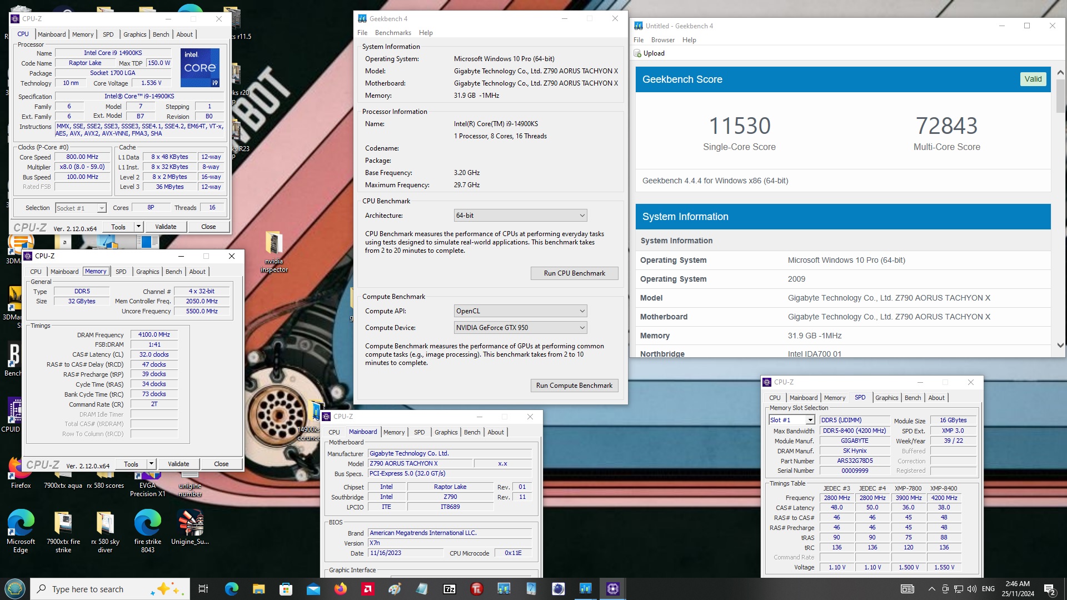Open the notification center icon
This screenshot has width=1067, height=600.
click(1050, 589)
